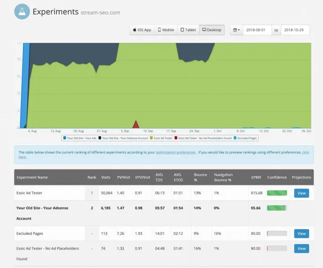View projections for Excluded Pages
This screenshot has height=268, width=323.
301,233
